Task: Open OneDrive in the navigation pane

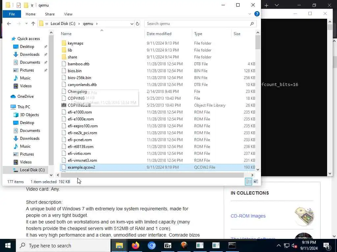Action: [x=25, y=96]
